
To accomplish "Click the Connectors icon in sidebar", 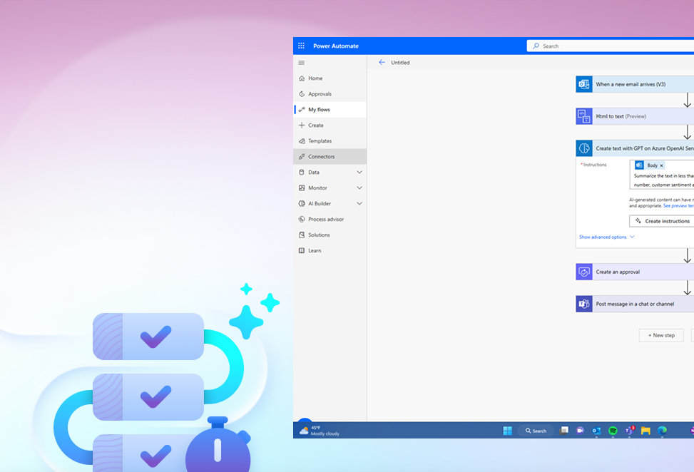I will [x=302, y=157].
